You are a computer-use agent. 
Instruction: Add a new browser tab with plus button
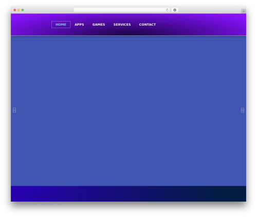coord(244,11)
